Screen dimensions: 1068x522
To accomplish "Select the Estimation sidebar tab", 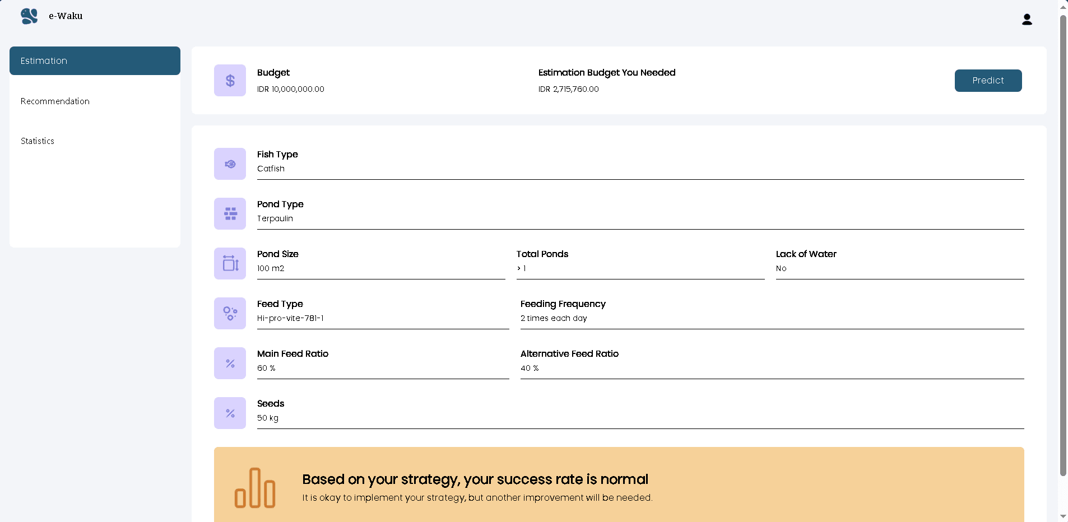I will 95,61.
